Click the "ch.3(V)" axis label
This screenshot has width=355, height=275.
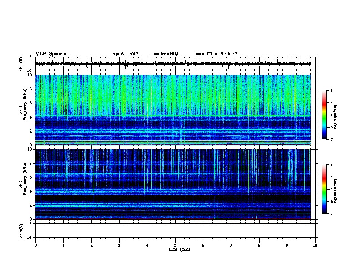(22, 231)
